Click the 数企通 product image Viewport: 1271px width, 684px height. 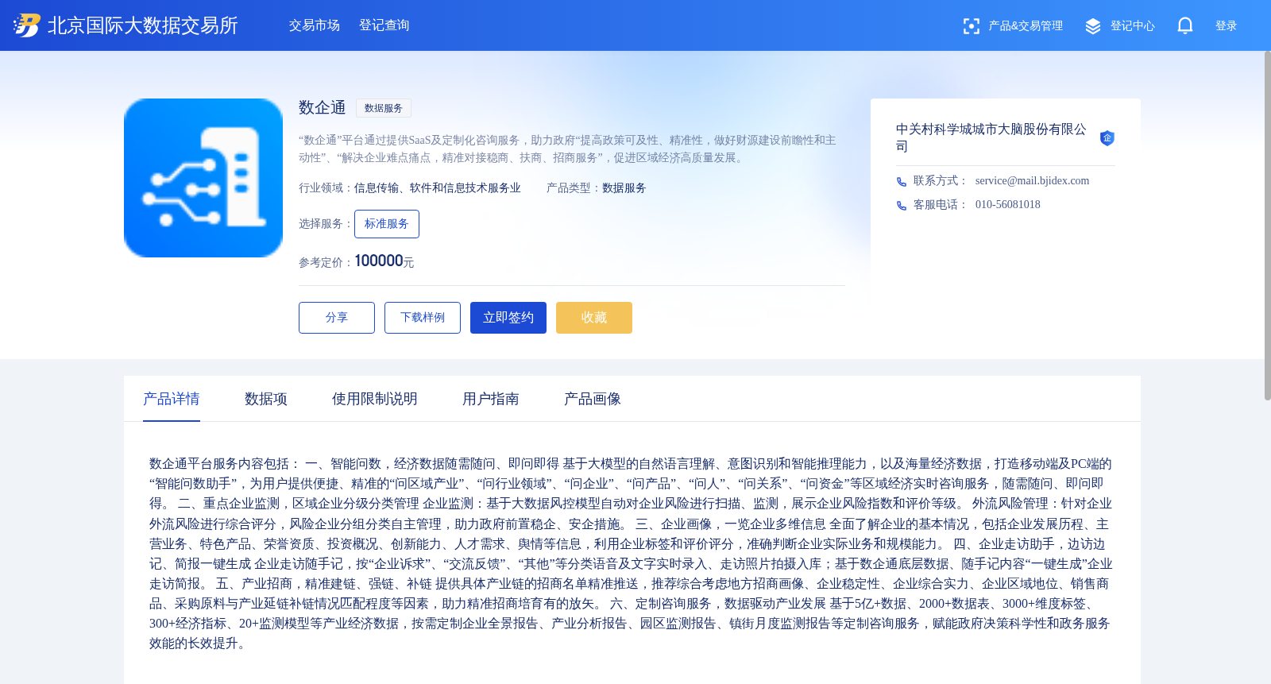tap(203, 178)
